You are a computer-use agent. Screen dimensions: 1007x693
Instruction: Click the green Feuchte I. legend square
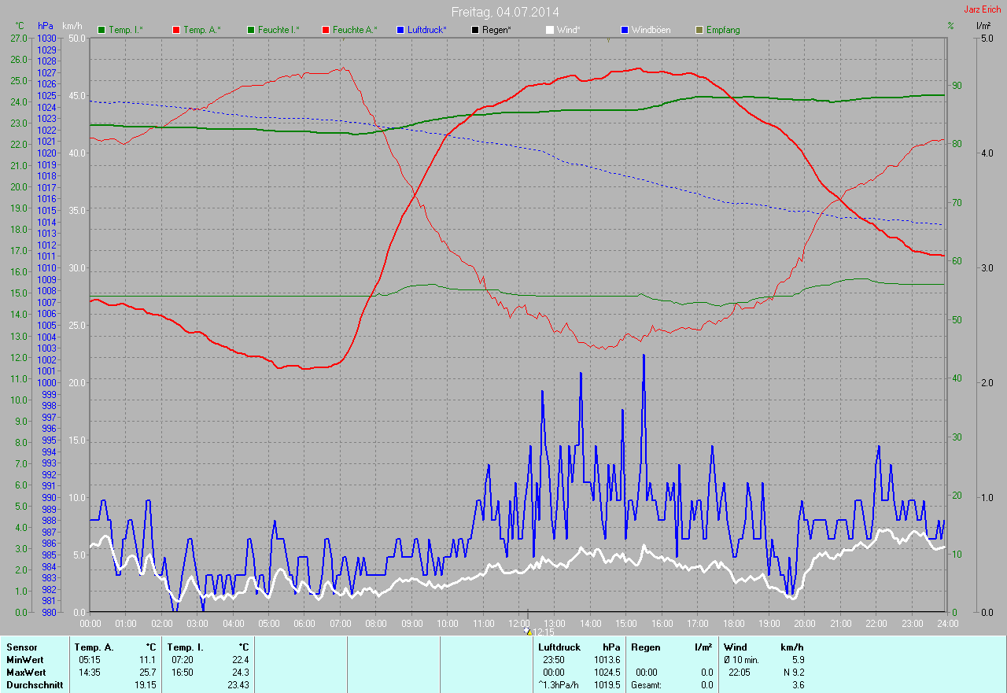click(x=251, y=30)
